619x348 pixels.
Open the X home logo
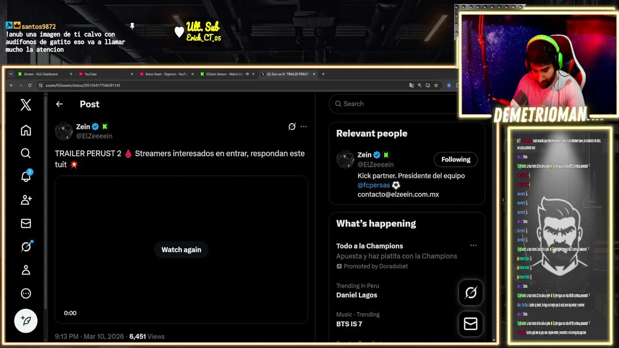point(26,104)
